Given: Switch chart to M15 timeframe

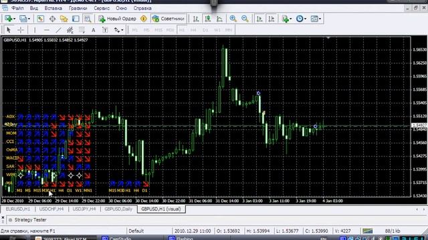Looking at the screenshot, I should click(x=158, y=30).
